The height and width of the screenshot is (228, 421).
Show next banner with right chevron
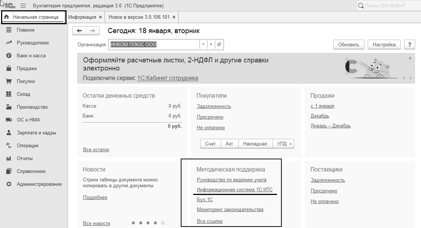pos(410,78)
